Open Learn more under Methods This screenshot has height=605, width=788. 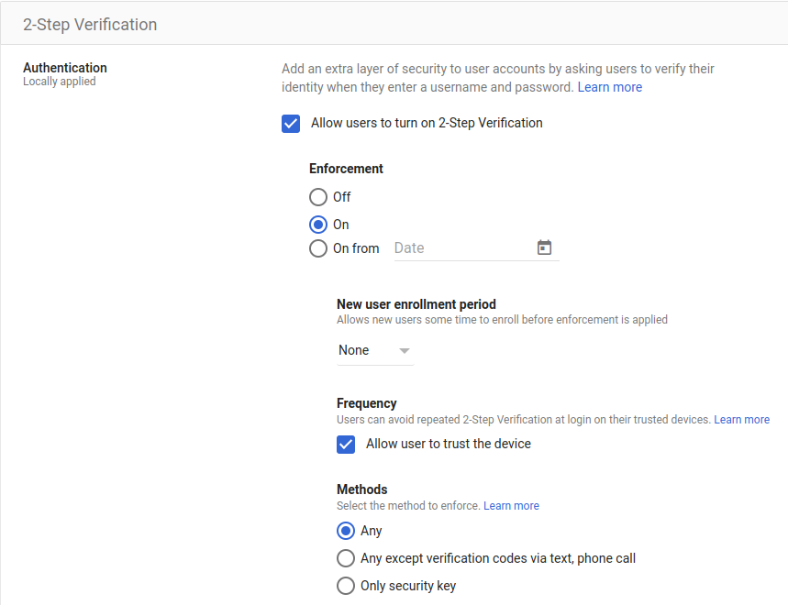(x=511, y=505)
